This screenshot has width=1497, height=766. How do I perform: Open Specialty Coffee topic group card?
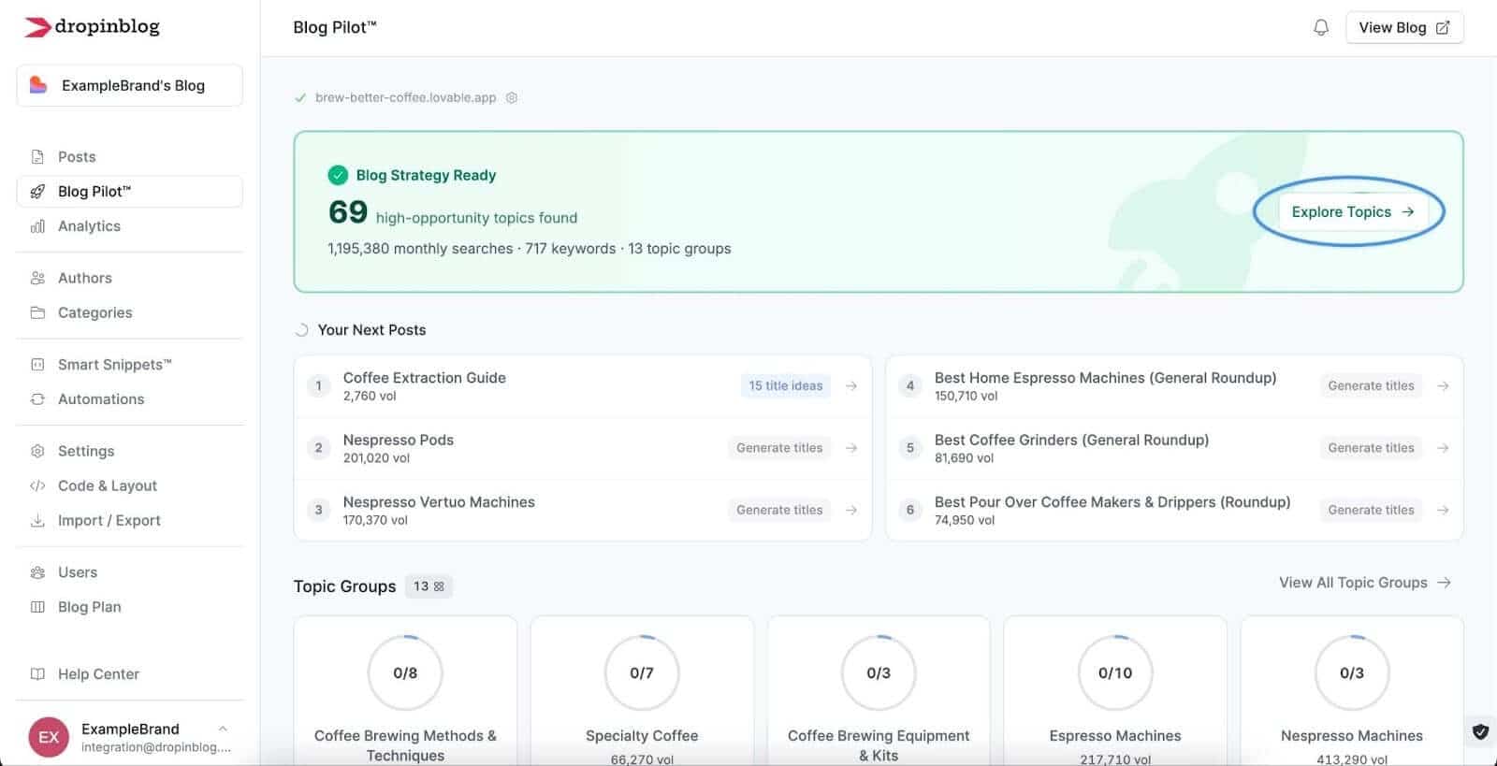coord(642,690)
